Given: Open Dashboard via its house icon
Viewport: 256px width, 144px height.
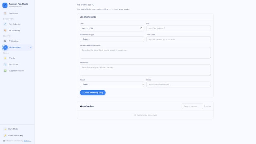Looking at the screenshot, I should click(x=5, y=14).
